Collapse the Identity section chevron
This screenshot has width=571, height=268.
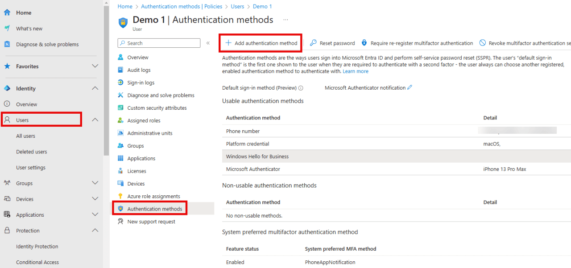point(95,88)
